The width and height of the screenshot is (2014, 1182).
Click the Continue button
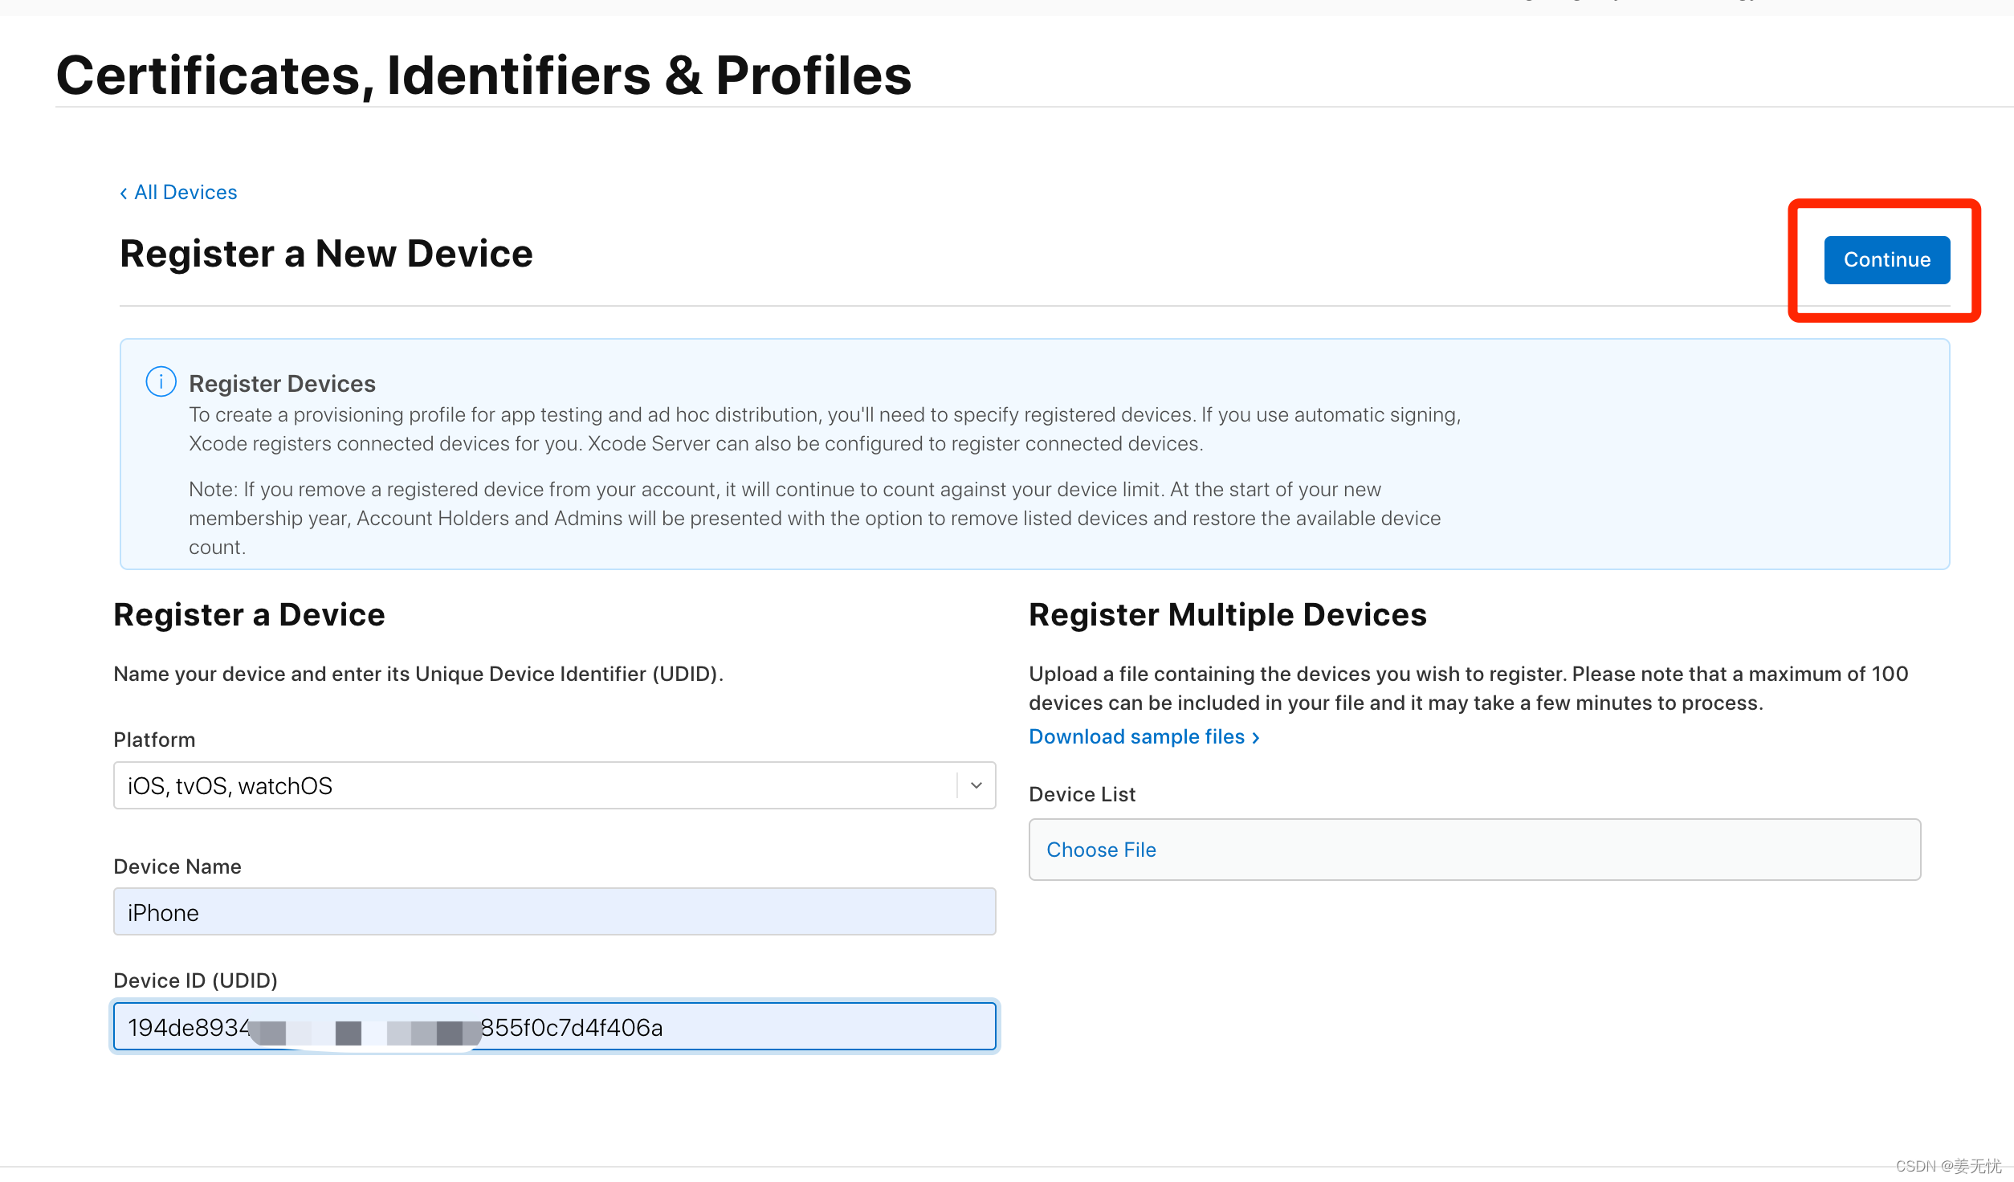click(x=1886, y=260)
